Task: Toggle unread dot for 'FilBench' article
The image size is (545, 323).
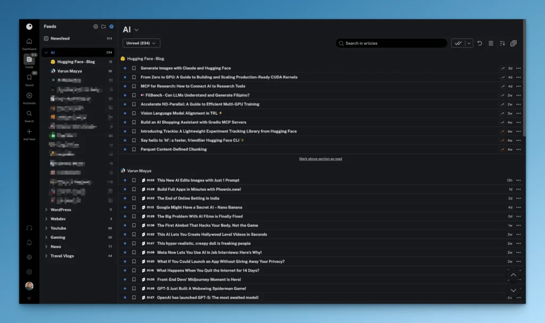Action: click(125, 95)
